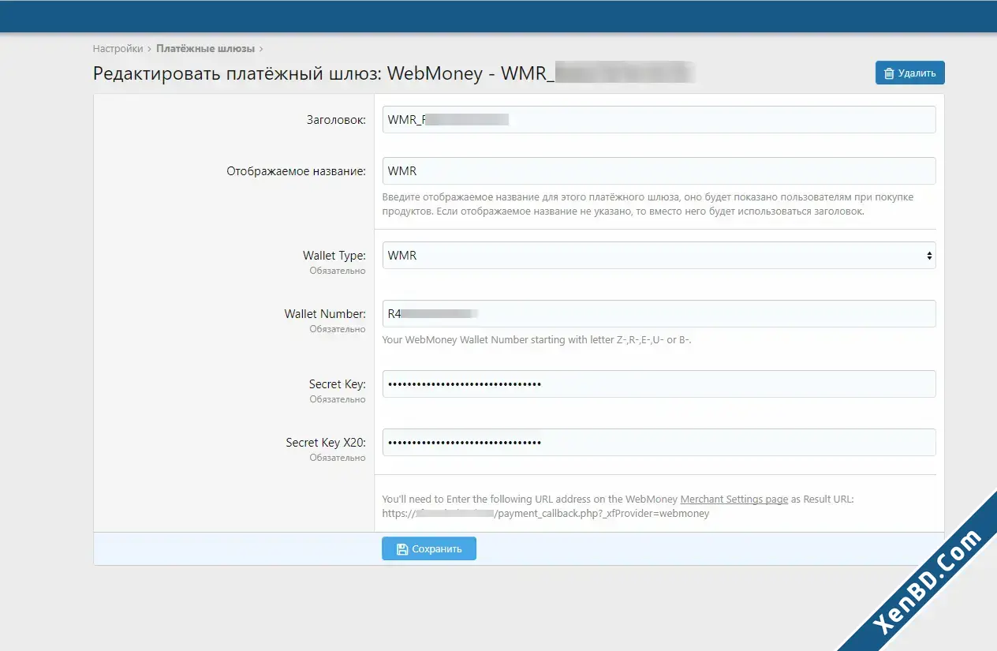The image size is (997, 651).
Task: Click the payment_callback.php Result URL text
Action: tap(546, 514)
